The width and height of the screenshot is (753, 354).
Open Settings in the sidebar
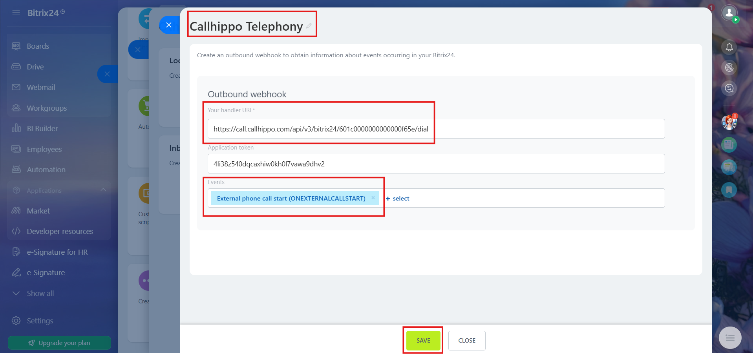(40, 321)
